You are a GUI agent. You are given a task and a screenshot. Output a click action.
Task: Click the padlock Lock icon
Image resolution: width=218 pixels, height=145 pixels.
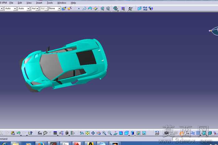(67, 133)
